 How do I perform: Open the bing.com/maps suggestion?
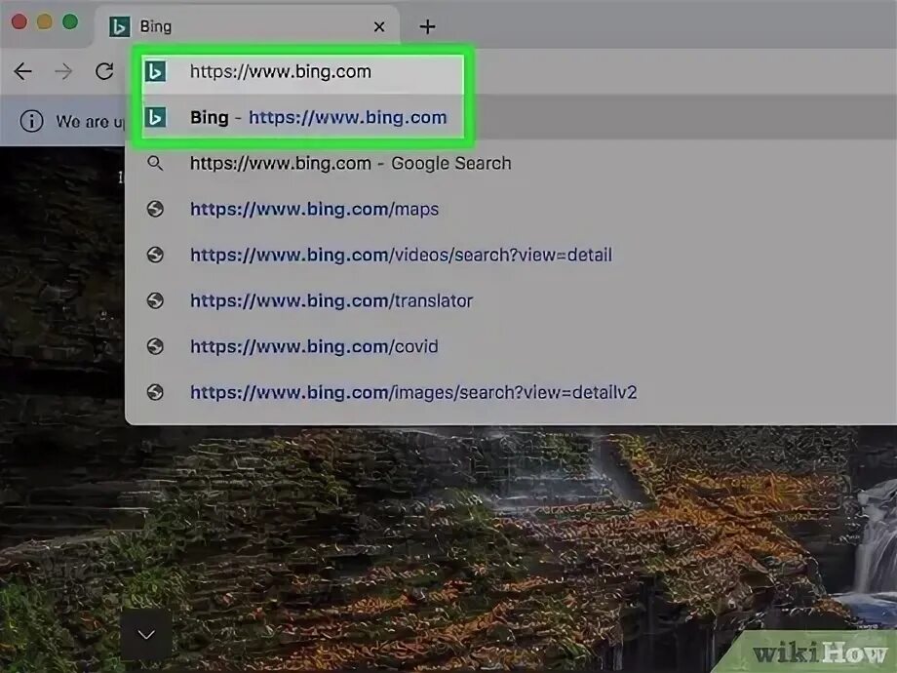510,209
